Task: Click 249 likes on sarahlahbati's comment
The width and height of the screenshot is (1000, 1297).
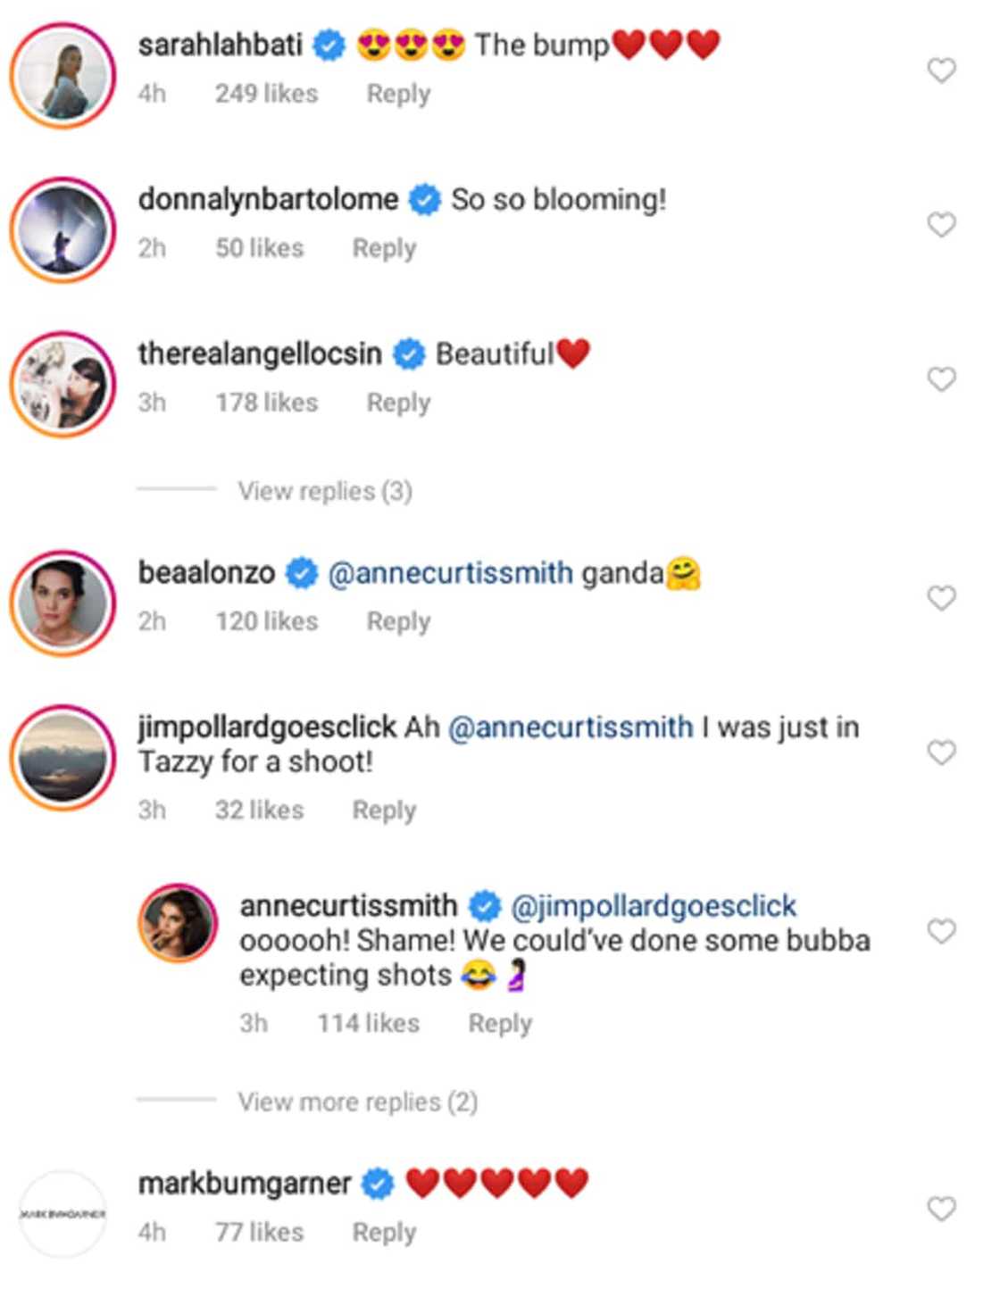Action: (266, 92)
